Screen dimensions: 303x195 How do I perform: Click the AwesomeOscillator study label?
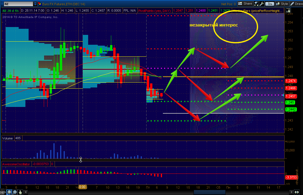click(16, 164)
